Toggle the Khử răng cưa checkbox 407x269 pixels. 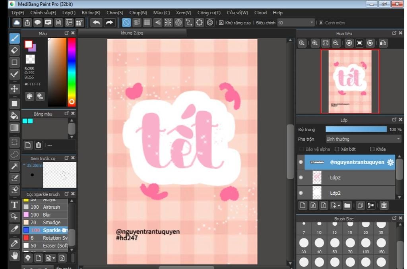[x=221, y=23]
